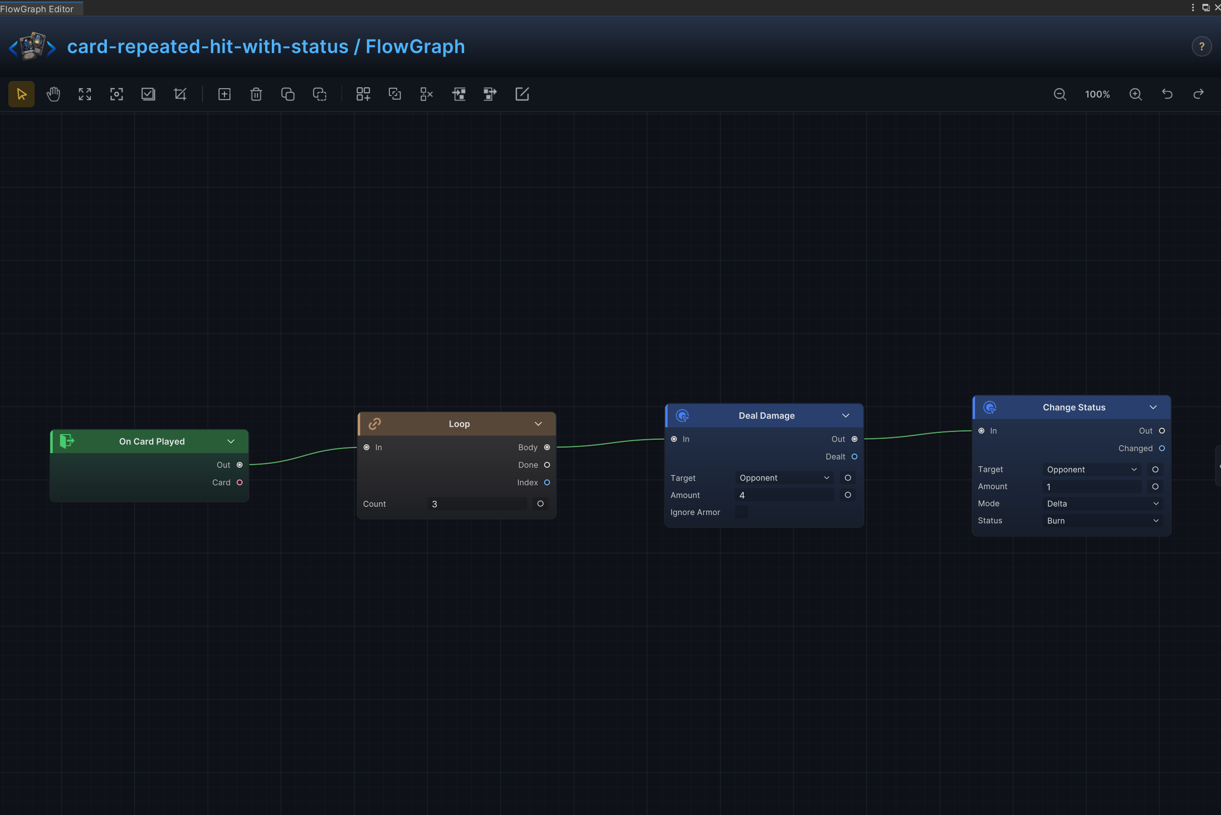Click the focus-on-selection frame icon
This screenshot has width=1221, height=815.
coord(117,94)
